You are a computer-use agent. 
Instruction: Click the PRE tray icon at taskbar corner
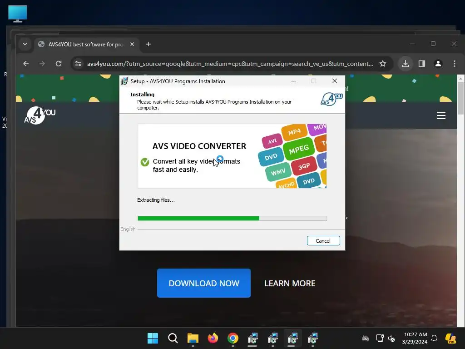[450, 338]
